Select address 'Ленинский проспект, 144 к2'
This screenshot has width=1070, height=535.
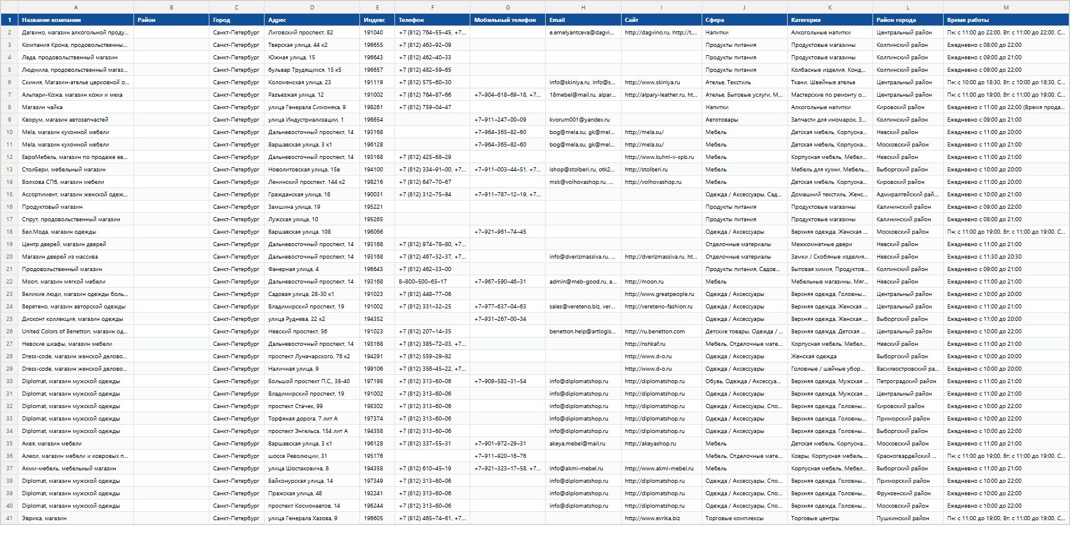coord(312,182)
